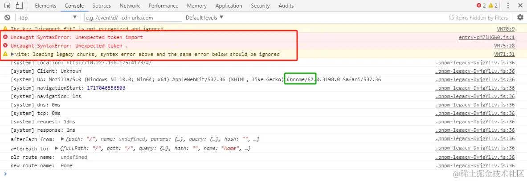Open the top context selector dropdown

click(48, 17)
